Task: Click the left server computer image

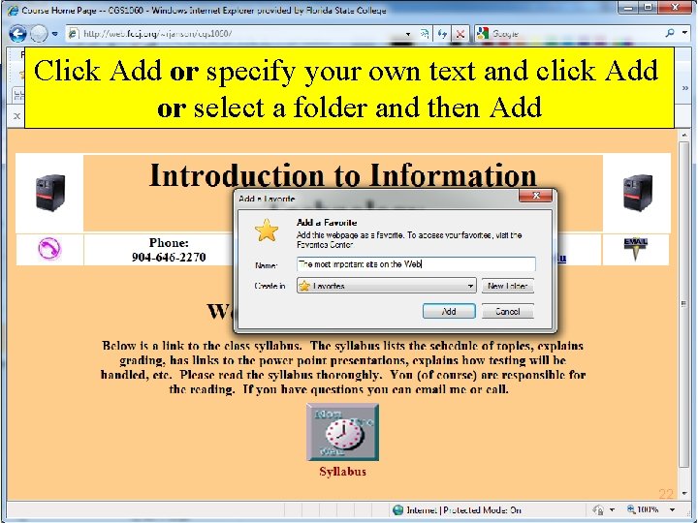Action: pyautogui.click(x=49, y=193)
